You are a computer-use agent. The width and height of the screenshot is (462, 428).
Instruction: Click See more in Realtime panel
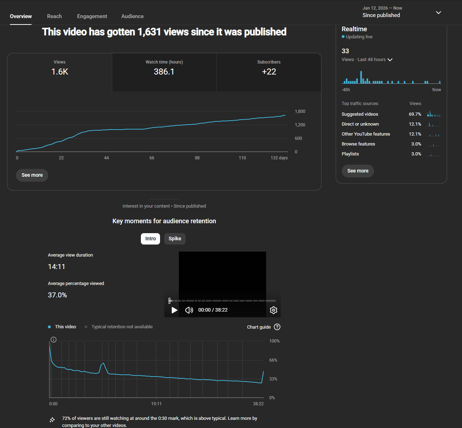(x=358, y=171)
